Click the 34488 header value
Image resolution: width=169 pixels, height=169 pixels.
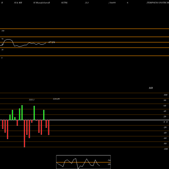[x=112, y=3]
